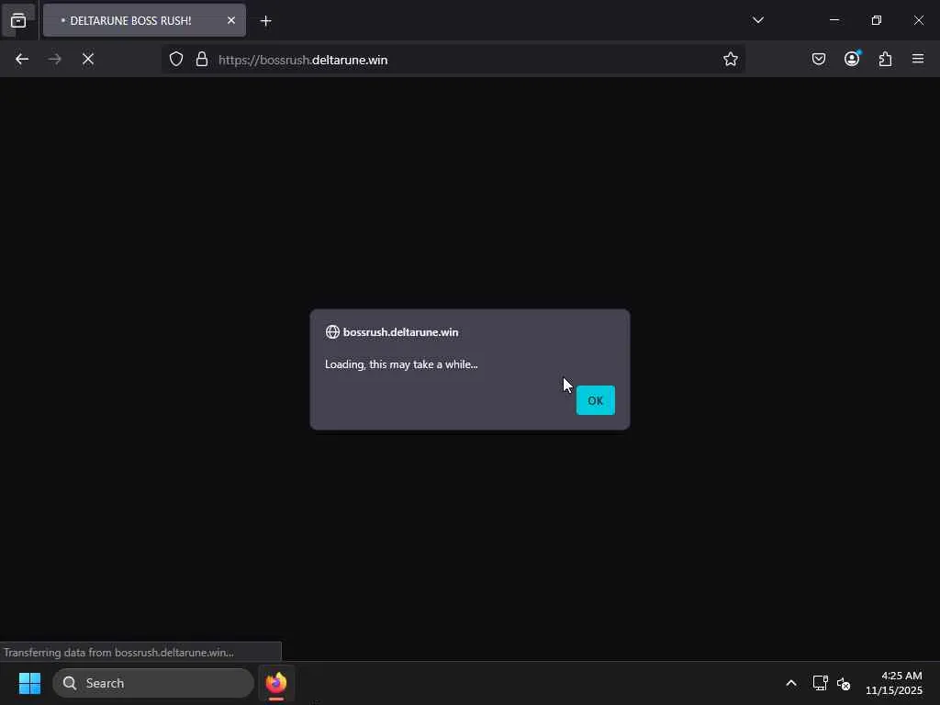940x705 pixels.
Task: Select the DELTARUNE BOSS RUSH! tab
Action: [x=144, y=20]
